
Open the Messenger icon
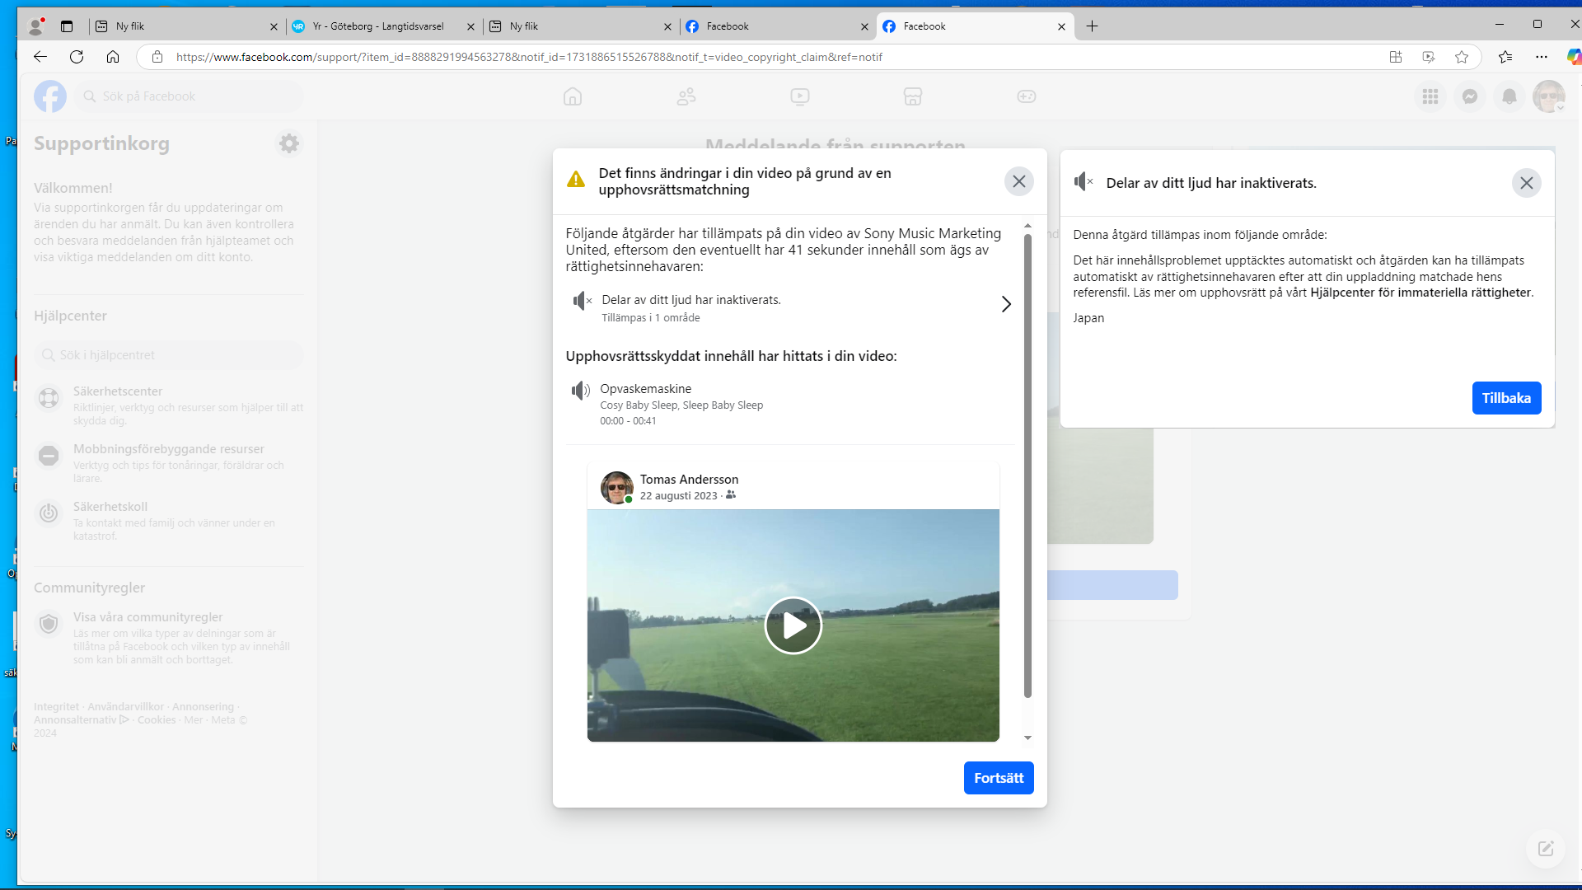click(1470, 96)
